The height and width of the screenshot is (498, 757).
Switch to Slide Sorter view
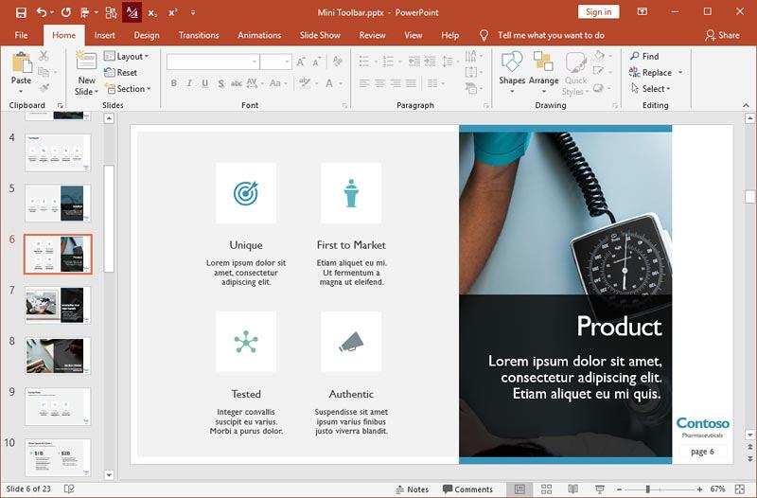[x=546, y=489]
